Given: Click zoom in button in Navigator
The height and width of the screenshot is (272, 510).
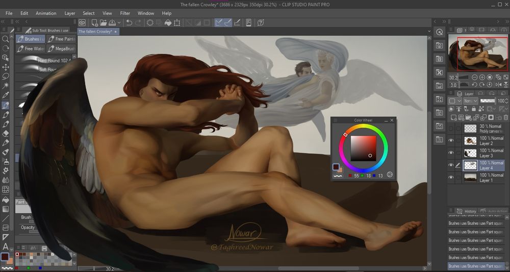Looking at the screenshot, I should pos(481,77).
